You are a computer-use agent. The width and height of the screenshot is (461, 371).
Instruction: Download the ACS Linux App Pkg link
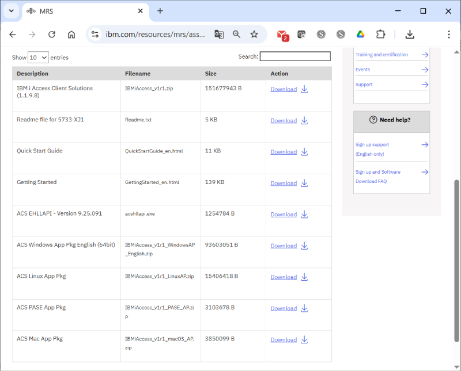click(284, 277)
